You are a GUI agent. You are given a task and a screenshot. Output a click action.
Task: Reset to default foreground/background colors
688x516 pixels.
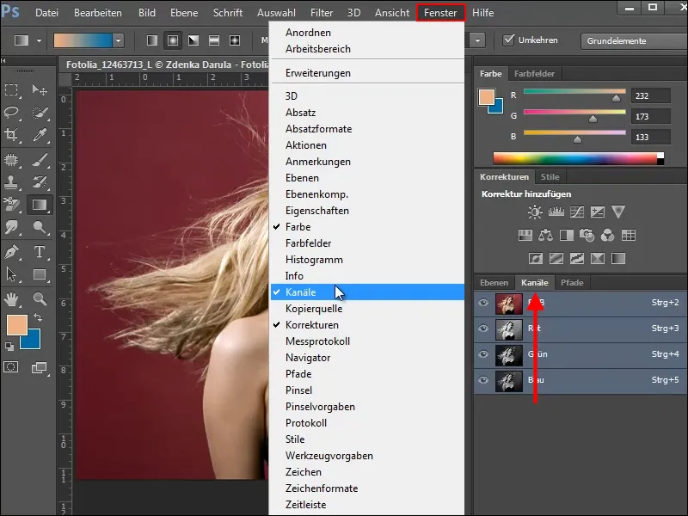[x=9, y=347]
